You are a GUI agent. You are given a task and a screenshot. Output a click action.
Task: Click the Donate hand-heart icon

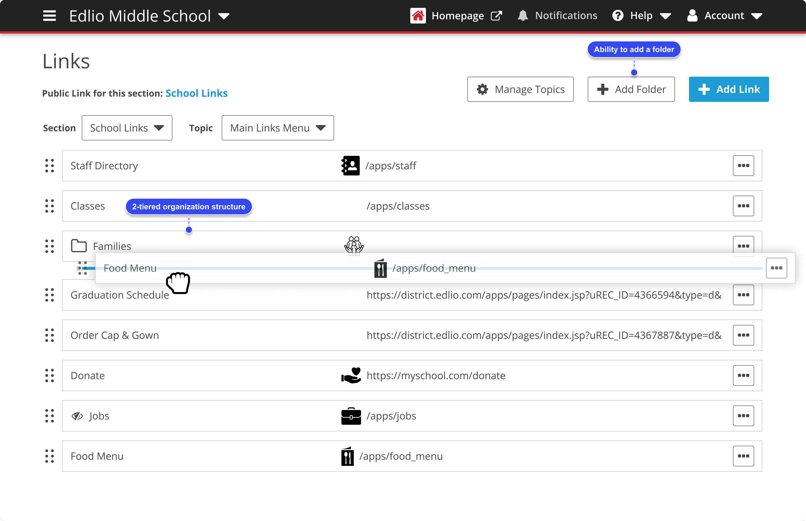[351, 376]
